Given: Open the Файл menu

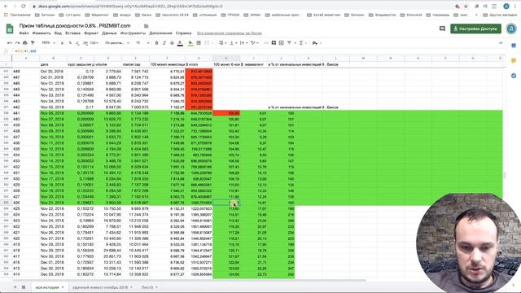Looking at the screenshot, I should click(24, 33).
